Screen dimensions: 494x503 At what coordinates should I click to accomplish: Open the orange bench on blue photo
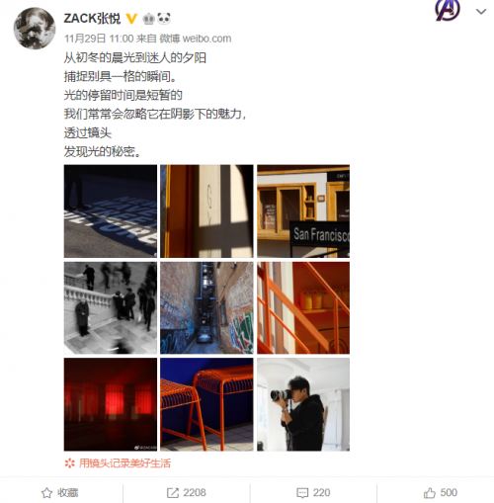click(206, 404)
